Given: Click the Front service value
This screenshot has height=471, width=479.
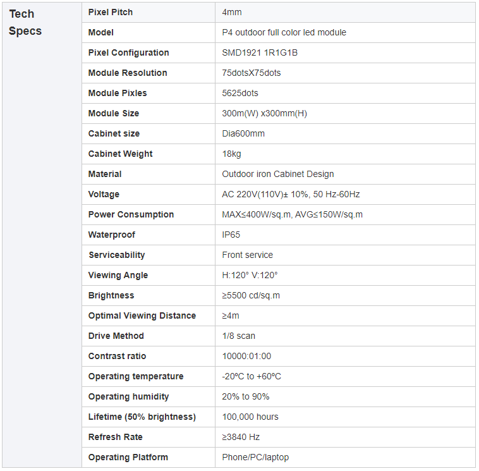Looking at the screenshot, I should [248, 255].
